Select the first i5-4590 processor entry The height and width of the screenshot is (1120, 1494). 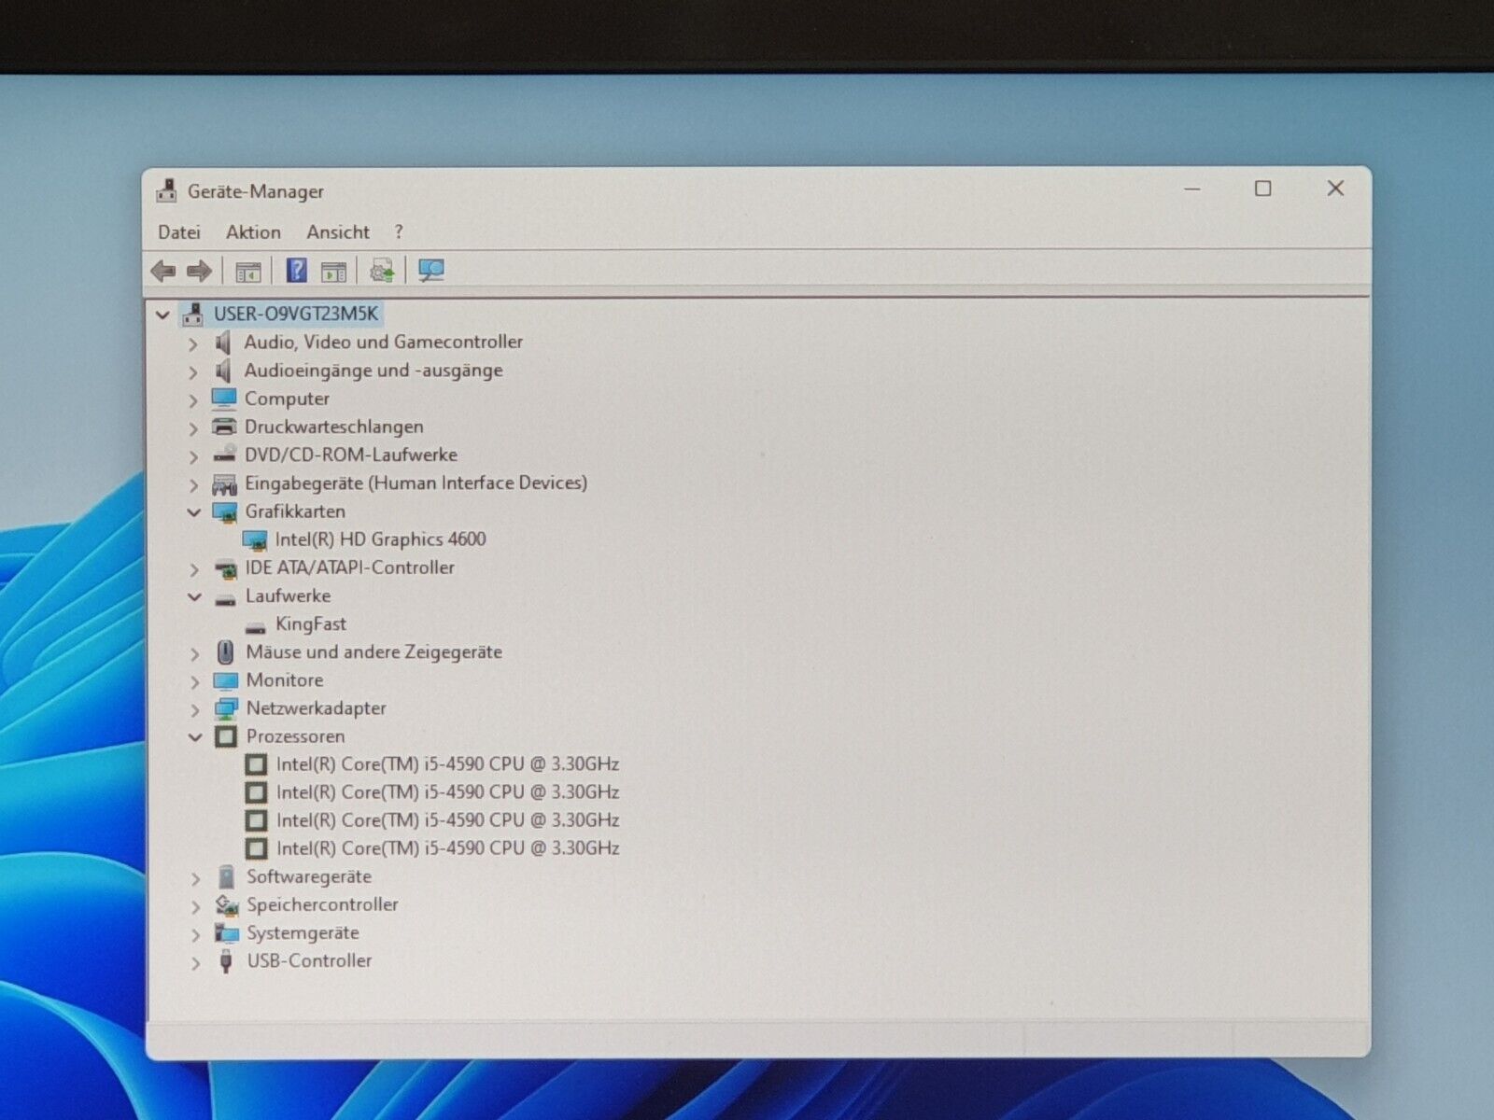447,764
